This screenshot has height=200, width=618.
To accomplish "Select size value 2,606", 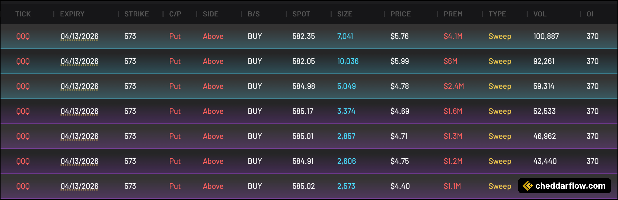I will [347, 161].
